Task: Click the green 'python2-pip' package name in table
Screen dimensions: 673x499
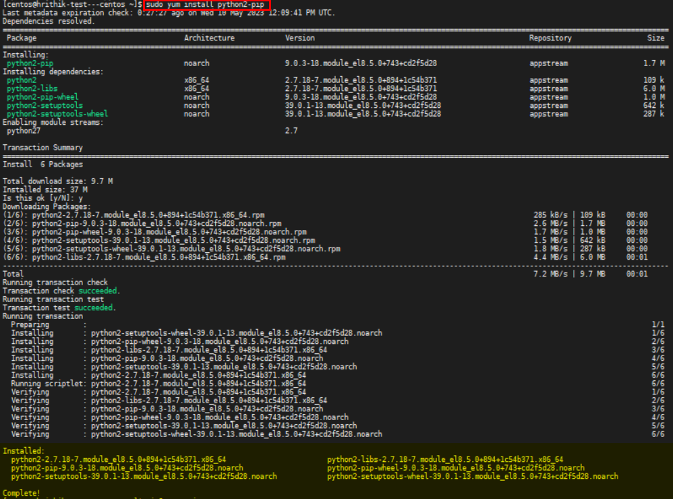Action: click(30, 63)
